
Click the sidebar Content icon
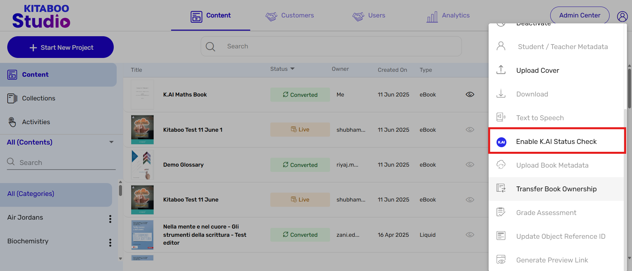coord(12,75)
